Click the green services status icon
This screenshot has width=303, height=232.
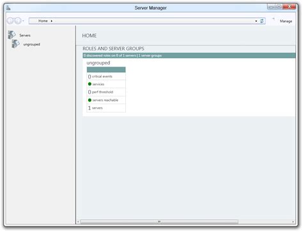(x=89, y=84)
